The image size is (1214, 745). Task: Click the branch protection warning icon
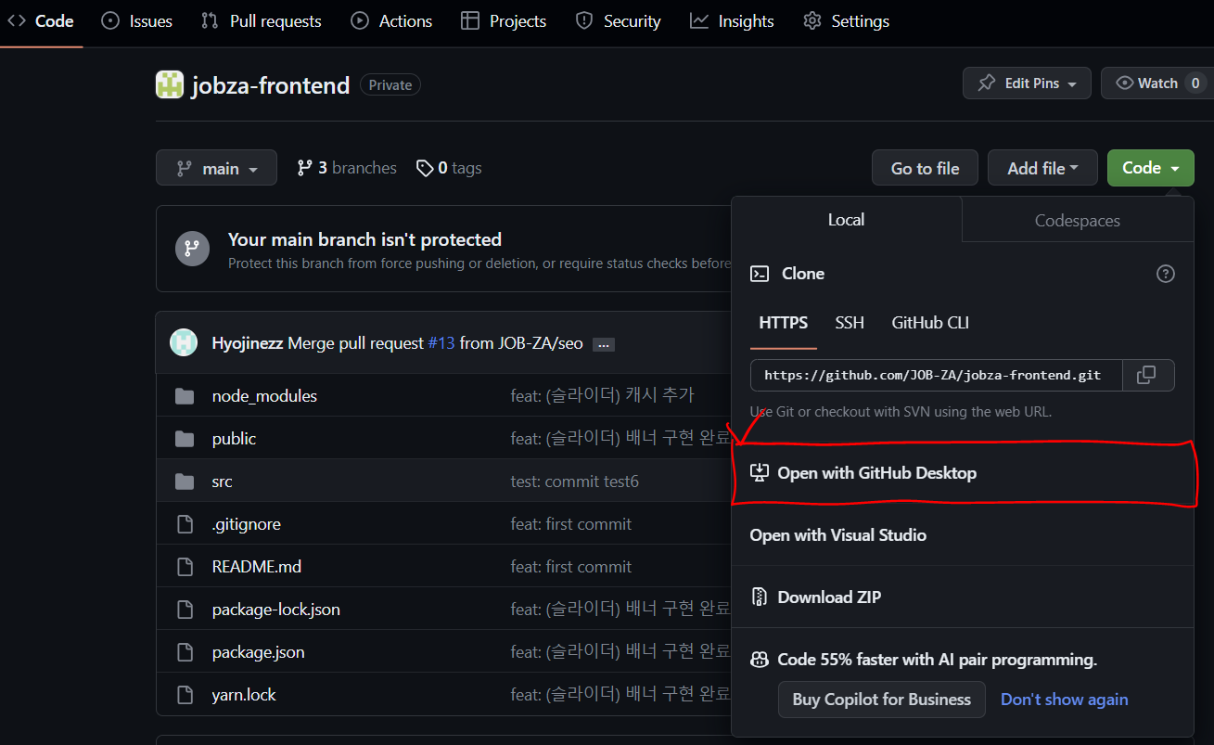pyautogui.click(x=192, y=249)
